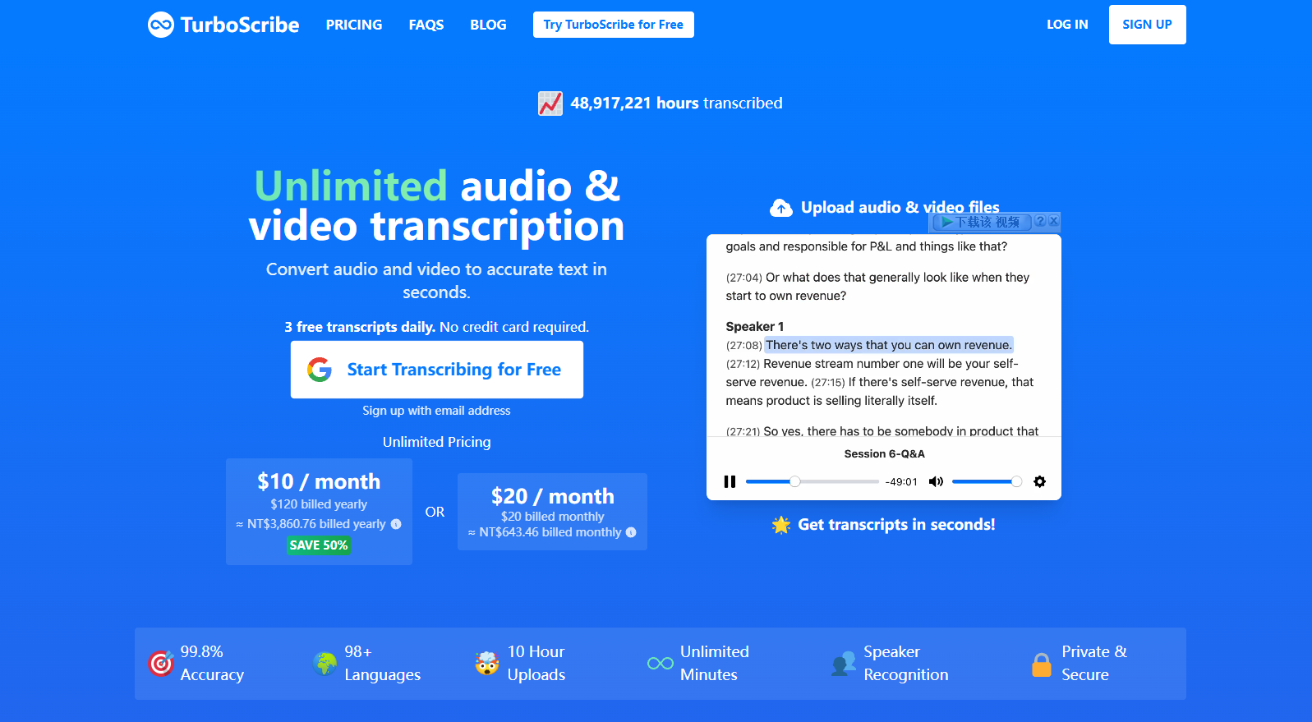Click the 99.8% Accuracy text

pos(212,664)
